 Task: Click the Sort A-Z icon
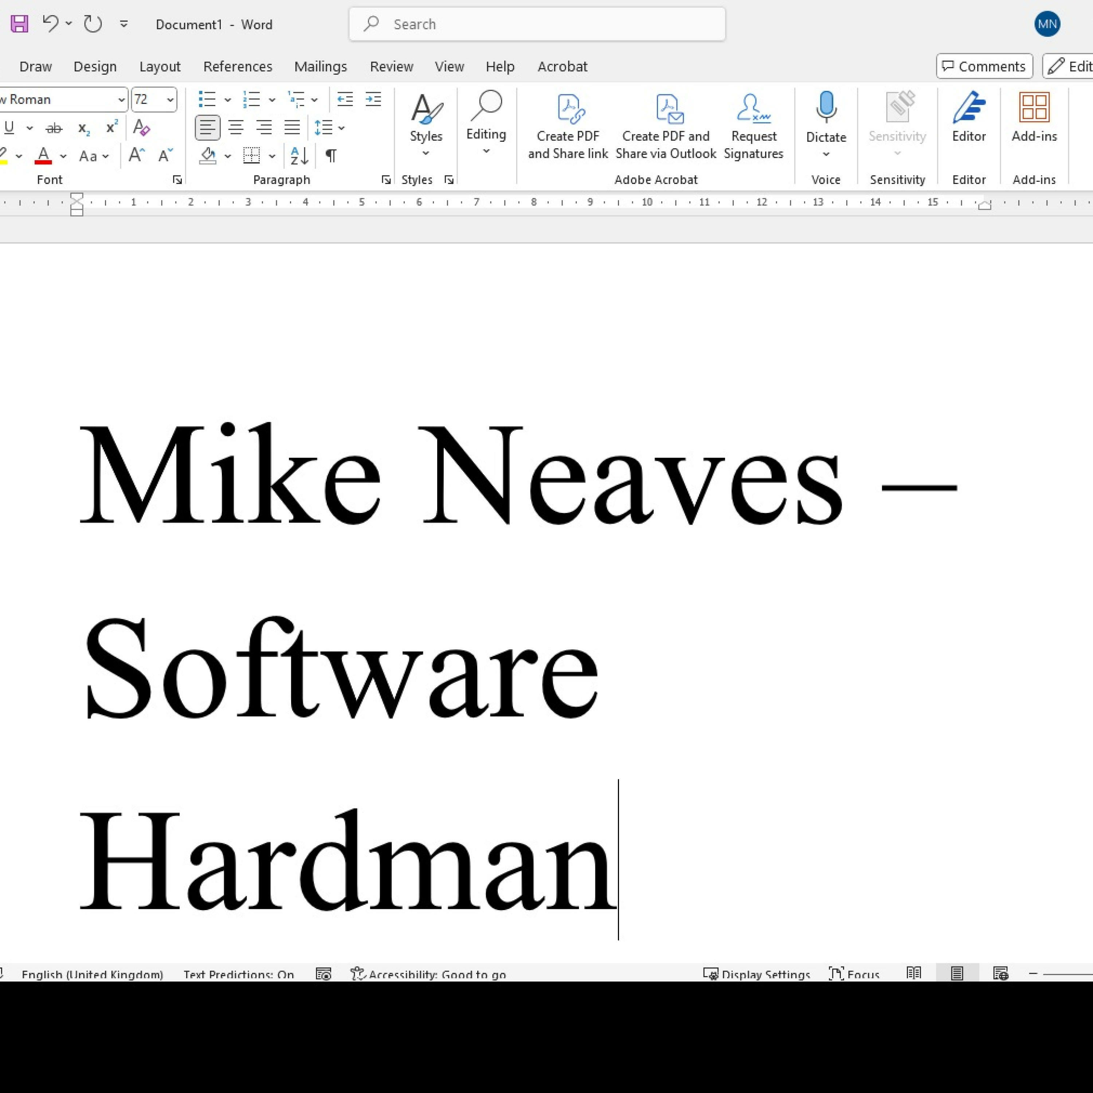tap(299, 156)
